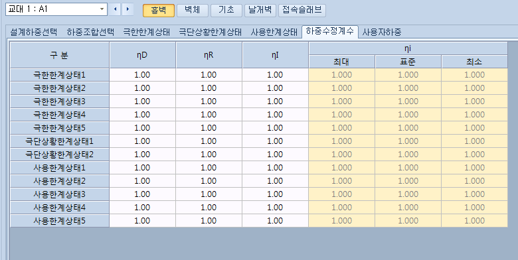Switch to the 사용한계상태 tab

[x=274, y=32]
